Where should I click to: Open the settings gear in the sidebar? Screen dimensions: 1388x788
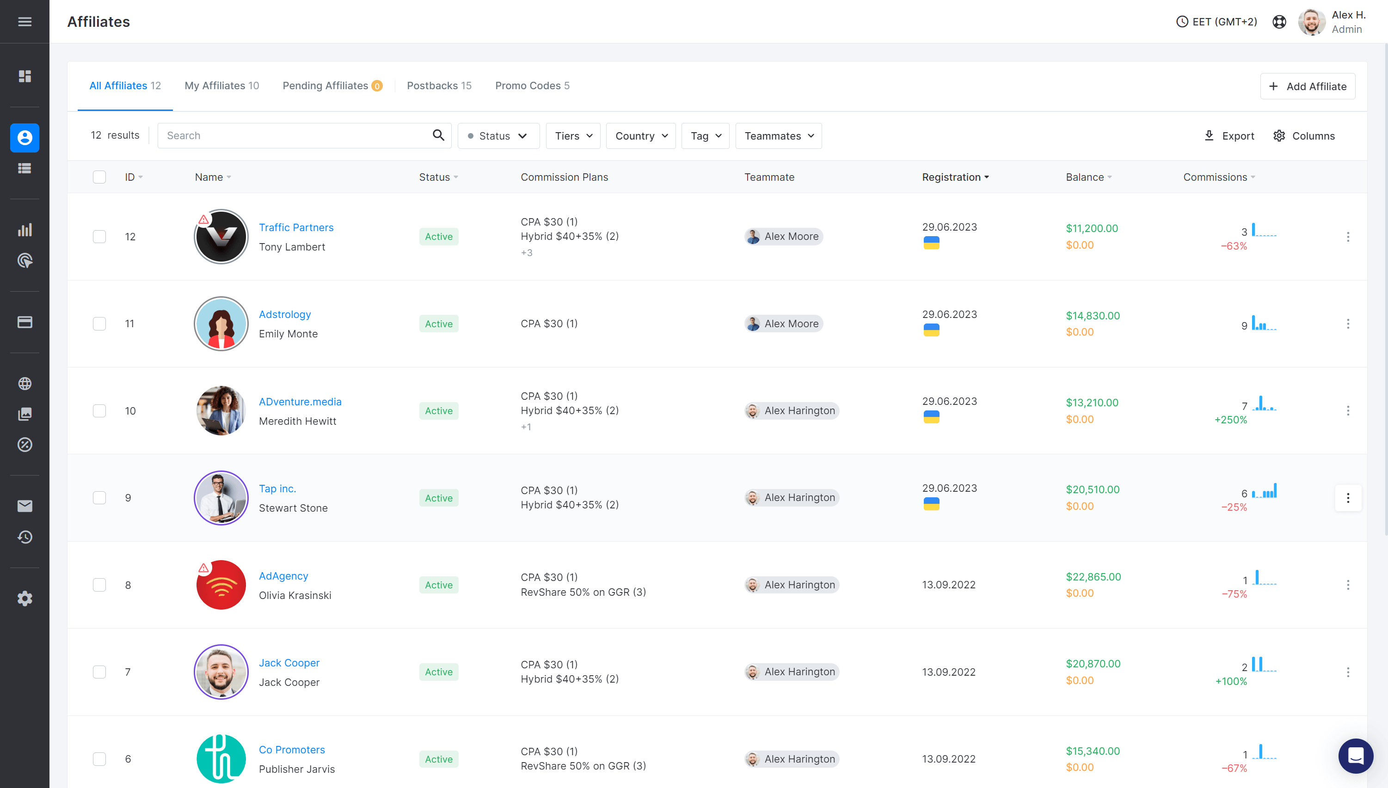(25, 598)
